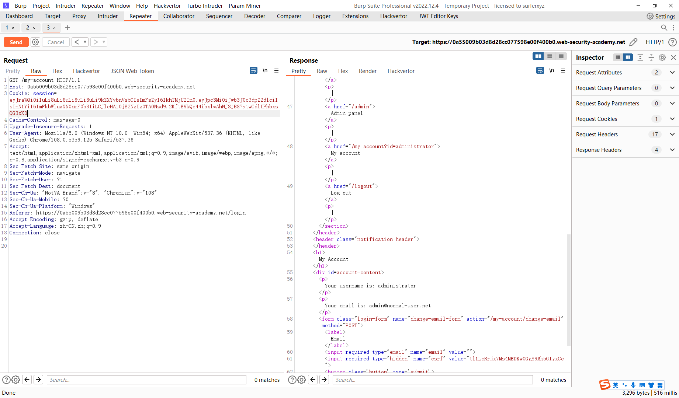Open request search settings gear
Screen dimensions: 679x398
click(15, 380)
